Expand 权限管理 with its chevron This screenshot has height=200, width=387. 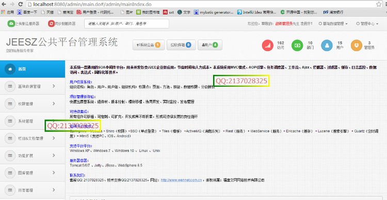[54, 103]
